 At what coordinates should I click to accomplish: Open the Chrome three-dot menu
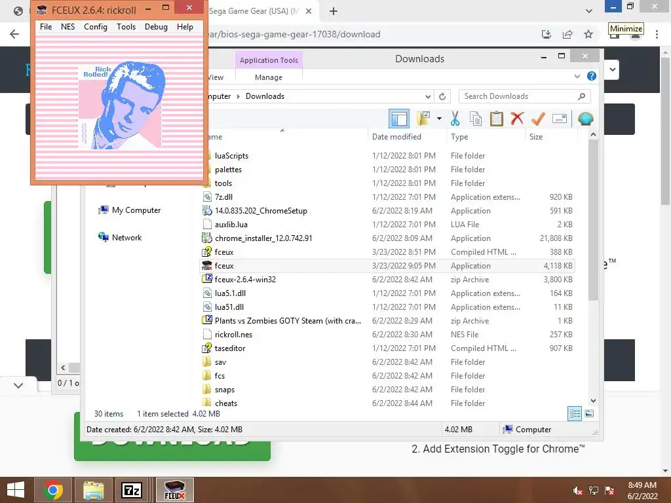pyautogui.click(x=657, y=34)
